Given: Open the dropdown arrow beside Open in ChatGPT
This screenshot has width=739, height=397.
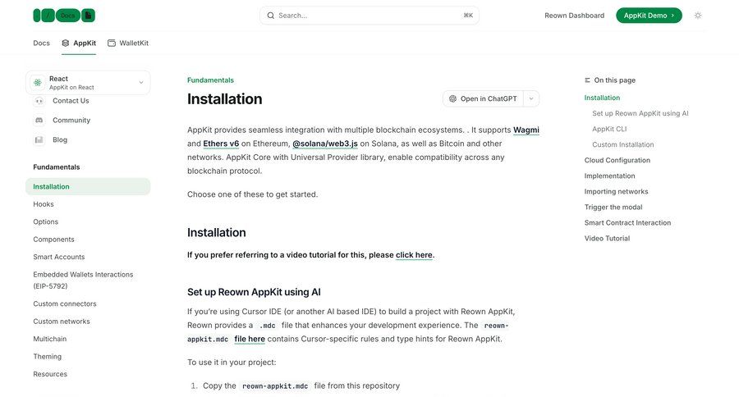Looking at the screenshot, I should pos(531,98).
